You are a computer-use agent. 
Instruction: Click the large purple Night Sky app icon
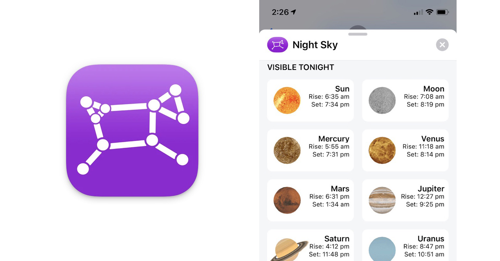coord(132,130)
